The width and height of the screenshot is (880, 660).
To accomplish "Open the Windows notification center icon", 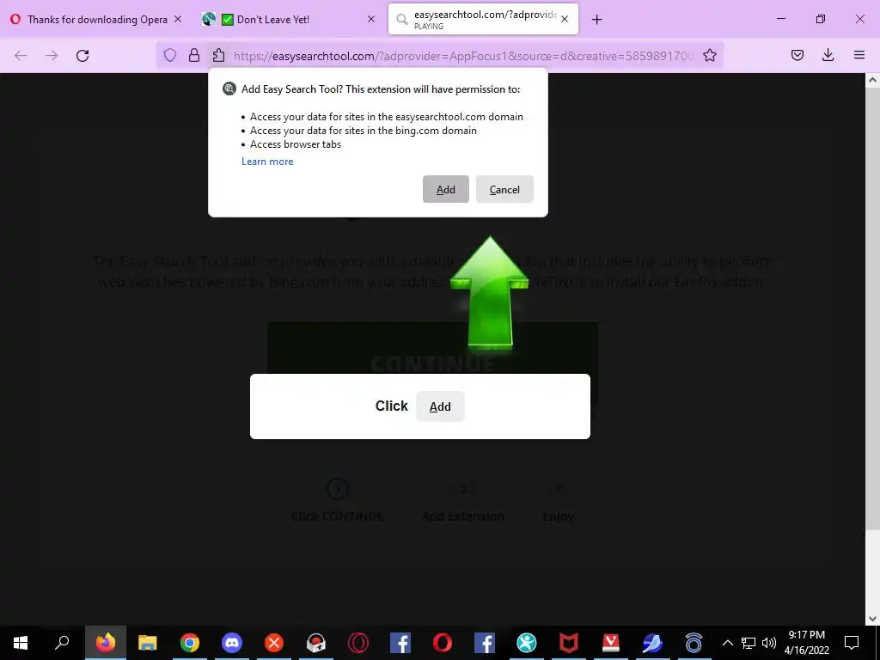I will point(852,643).
